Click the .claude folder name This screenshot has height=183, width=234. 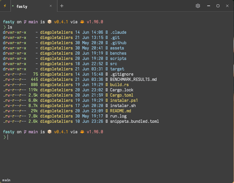[x=118, y=32]
